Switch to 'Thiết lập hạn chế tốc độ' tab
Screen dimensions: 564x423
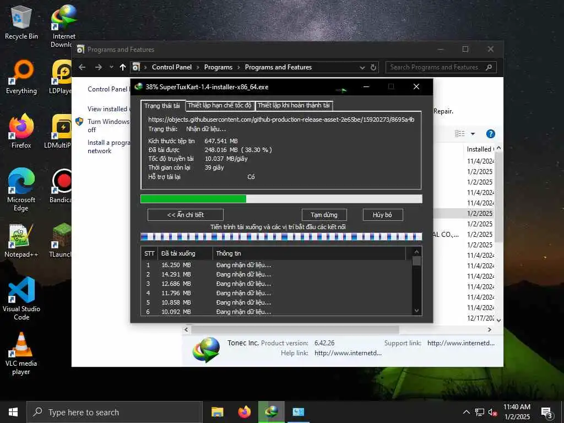coord(220,105)
